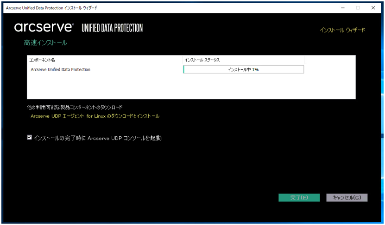This screenshot has height=225, width=385.
Task: Click the 他の利用可能な製品コンポーネントのダウンロード text
Action: [75, 107]
